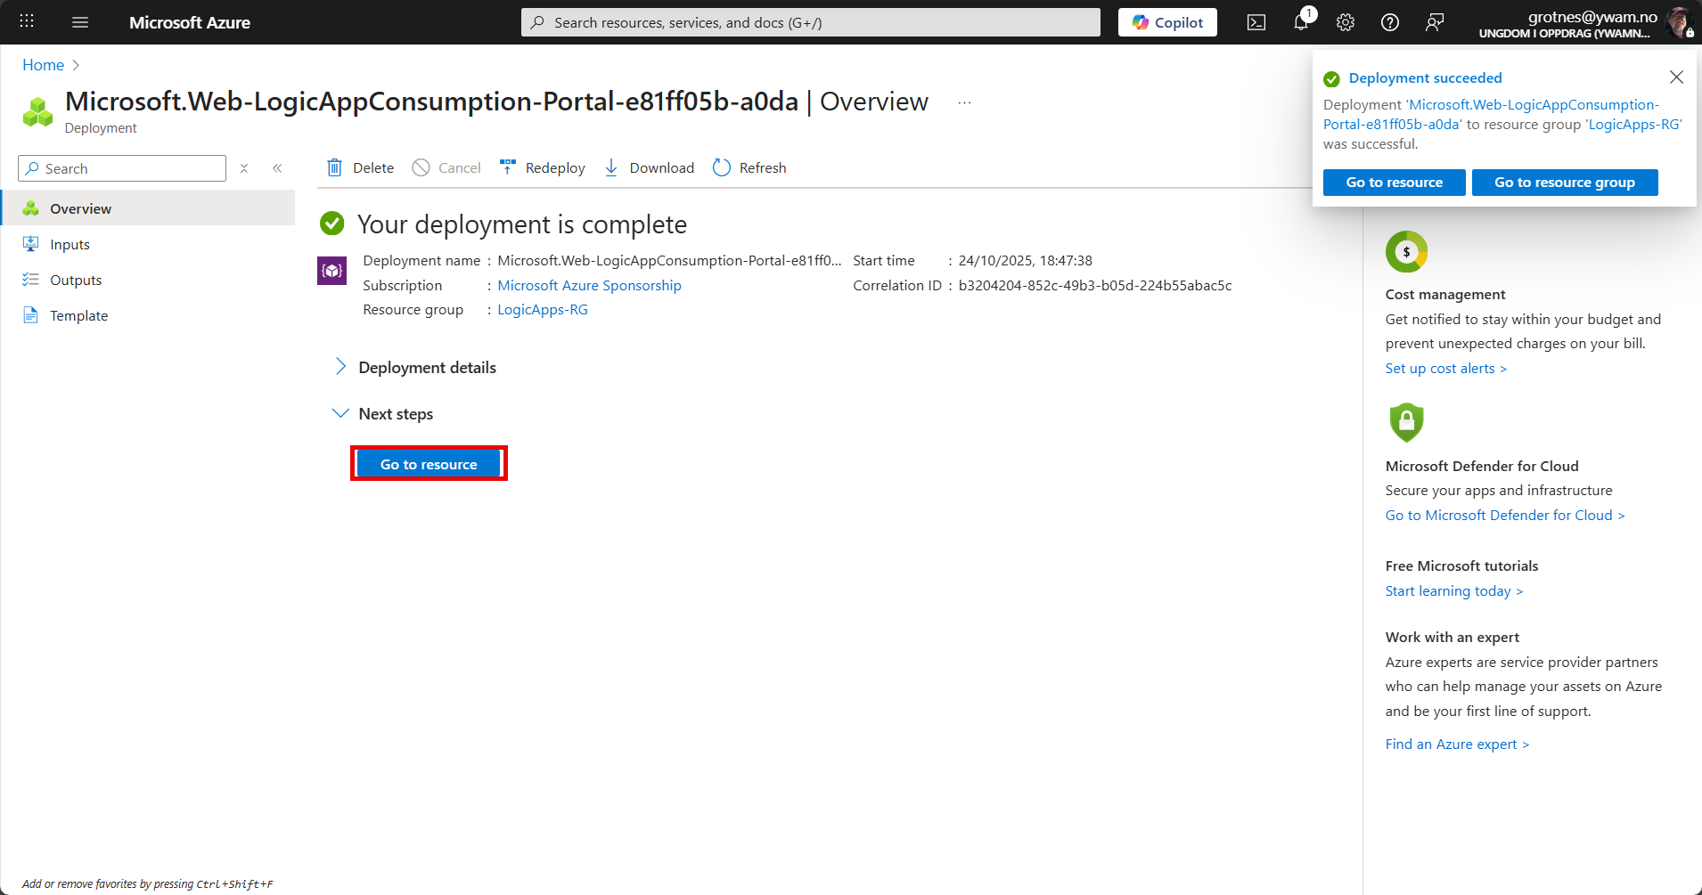Screen dimensions: 1702x895
Task: Click the Microsoft Azure portal title
Action: [190, 22]
